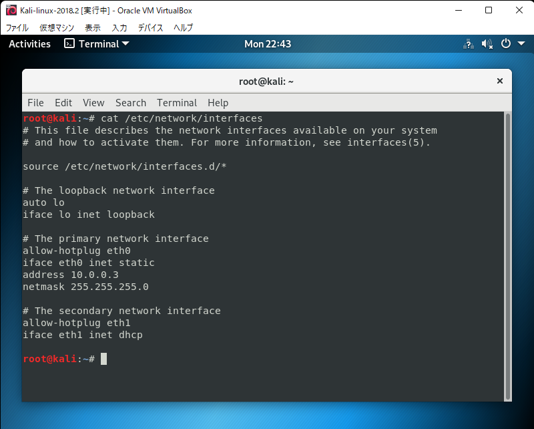534x429 pixels.
Task: Open the terminal View menu
Action: coord(93,103)
